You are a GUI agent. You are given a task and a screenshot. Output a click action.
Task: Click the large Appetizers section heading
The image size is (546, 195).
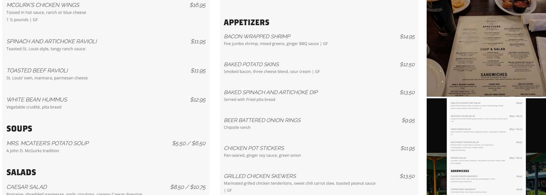click(x=246, y=23)
